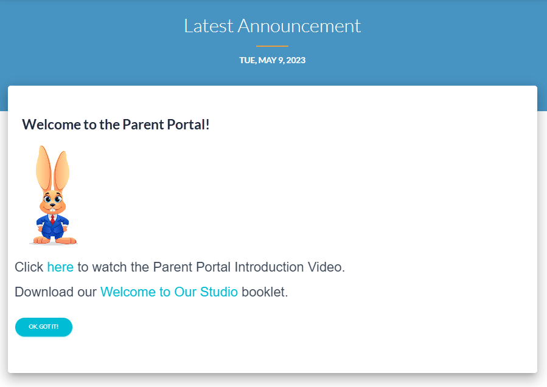Click the Welcome to the Parent Portal! title
Image resolution: width=547 pixels, height=387 pixels.
(x=116, y=125)
